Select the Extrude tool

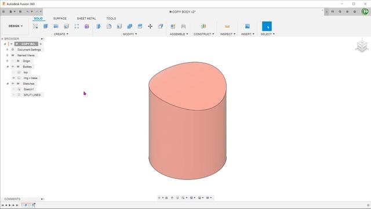click(46, 26)
